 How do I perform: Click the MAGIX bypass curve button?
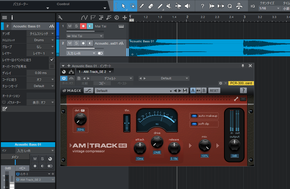[x=88, y=91]
